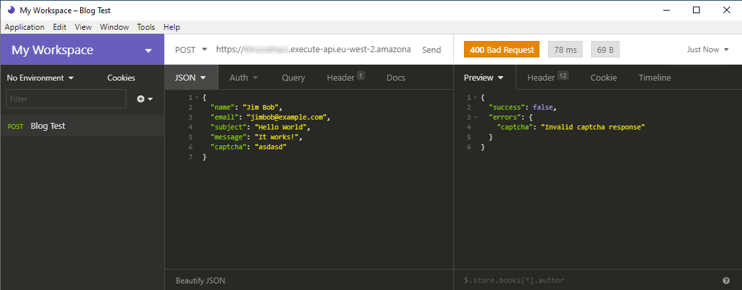The width and height of the screenshot is (742, 290).
Task: Collapse JSON object fold arrow in request body
Action: tap(197, 98)
